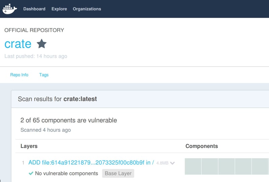Open the crate repository title link
The image size is (269, 182).
[x=18, y=44]
